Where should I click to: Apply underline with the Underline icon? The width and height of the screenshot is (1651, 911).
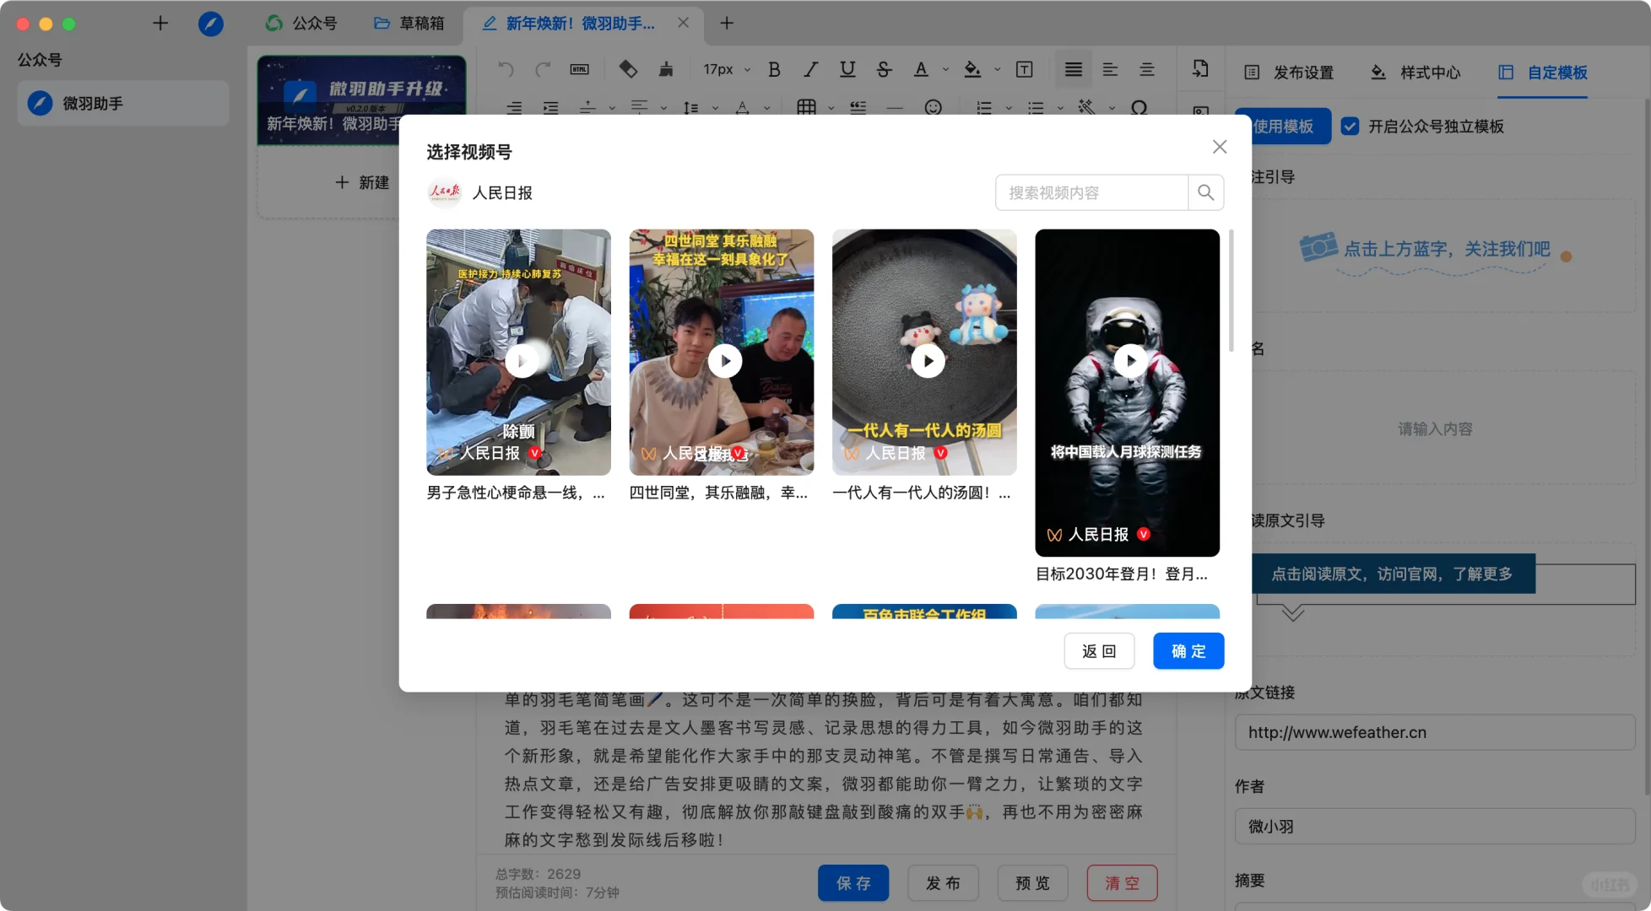tap(847, 69)
